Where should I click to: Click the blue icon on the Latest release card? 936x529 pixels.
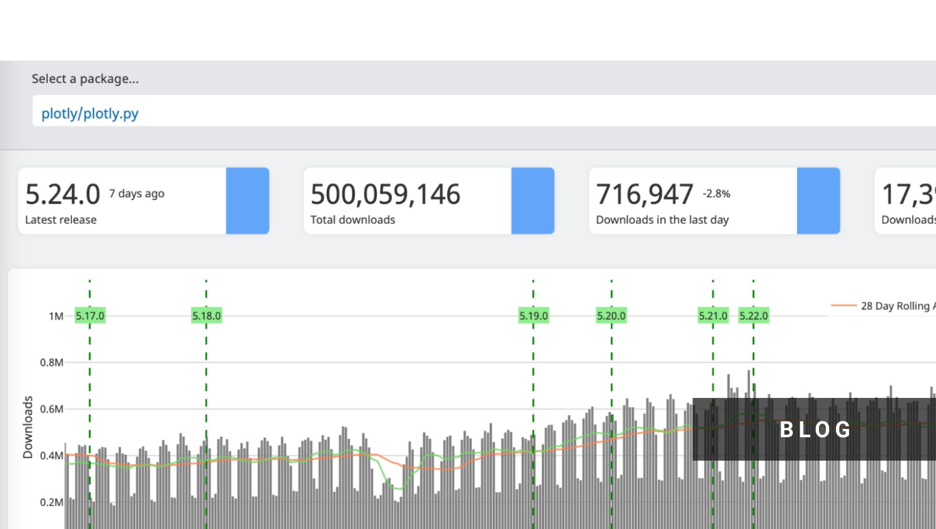(x=248, y=201)
